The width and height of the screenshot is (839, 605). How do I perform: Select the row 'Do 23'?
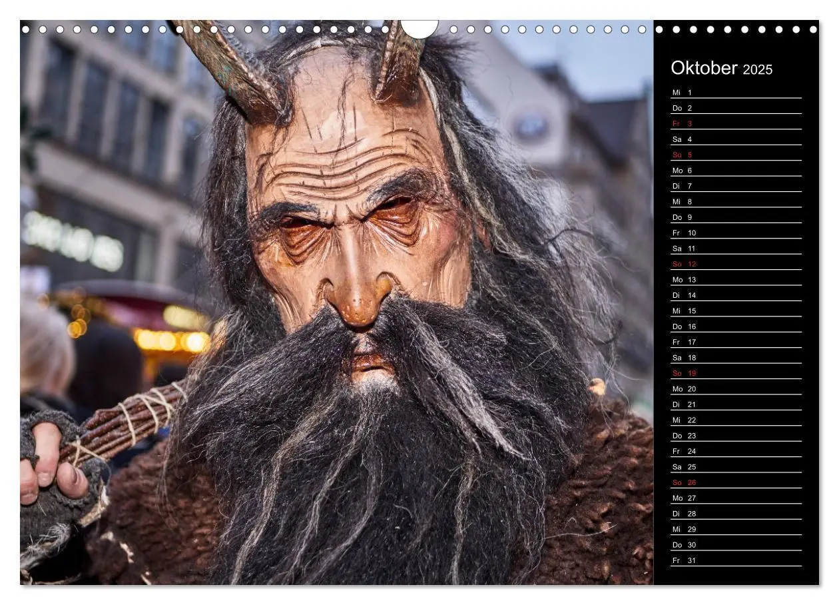point(736,435)
